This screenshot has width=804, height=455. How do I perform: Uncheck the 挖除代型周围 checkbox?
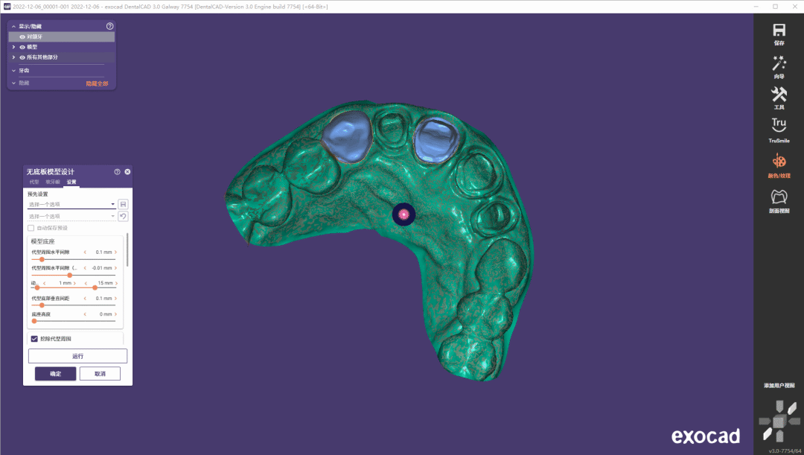click(x=33, y=339)
